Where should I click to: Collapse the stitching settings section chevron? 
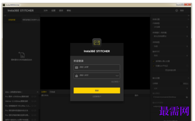(188, 19)
